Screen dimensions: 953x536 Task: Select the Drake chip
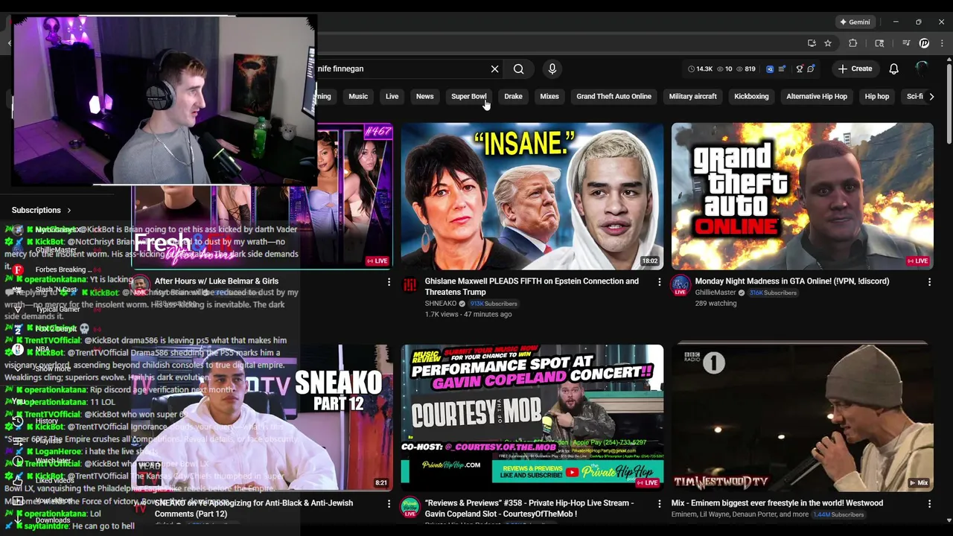pyautogui.click(x=513, y=97)
